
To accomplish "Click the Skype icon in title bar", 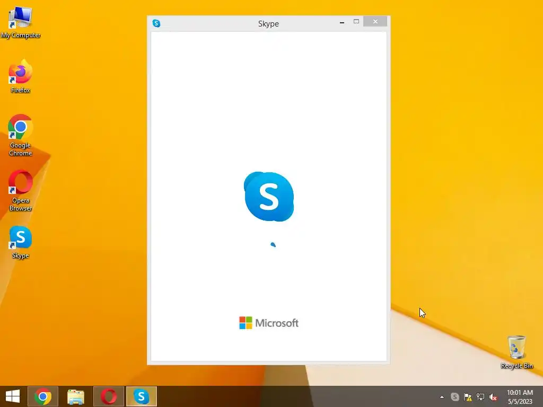I will point(156,23).
